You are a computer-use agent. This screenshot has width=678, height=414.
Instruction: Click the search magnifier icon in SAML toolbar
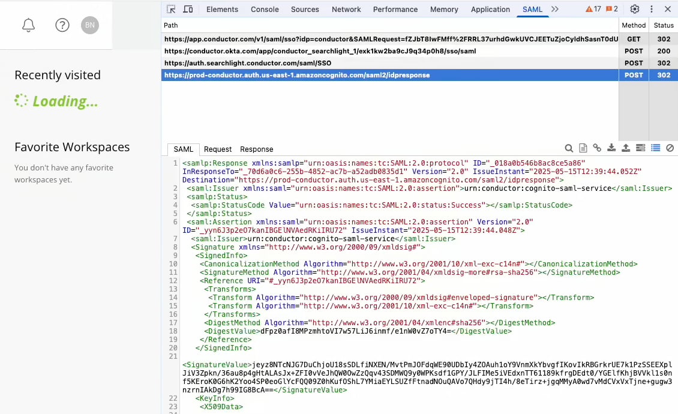click(x=569, y=148)
